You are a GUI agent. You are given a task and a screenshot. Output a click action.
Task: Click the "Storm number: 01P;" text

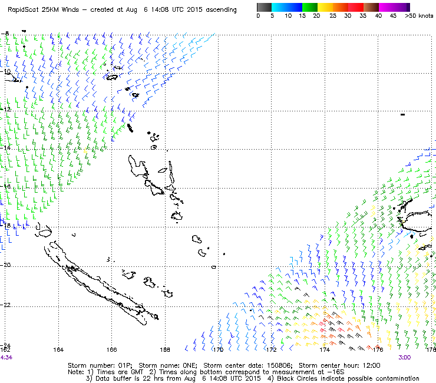100,365
